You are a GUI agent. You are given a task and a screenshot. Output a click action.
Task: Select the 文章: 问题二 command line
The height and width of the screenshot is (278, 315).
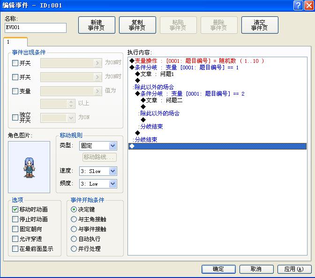[162, 100]
